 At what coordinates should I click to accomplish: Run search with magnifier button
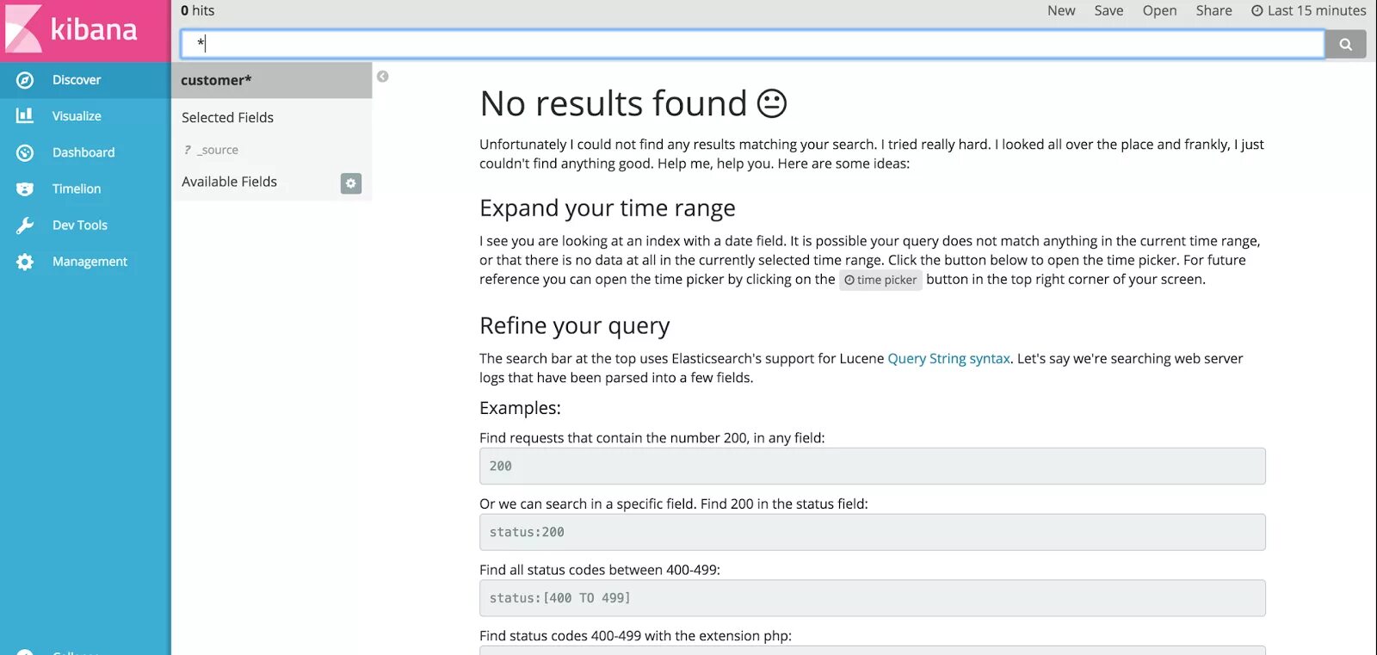tap(1345, 44)
